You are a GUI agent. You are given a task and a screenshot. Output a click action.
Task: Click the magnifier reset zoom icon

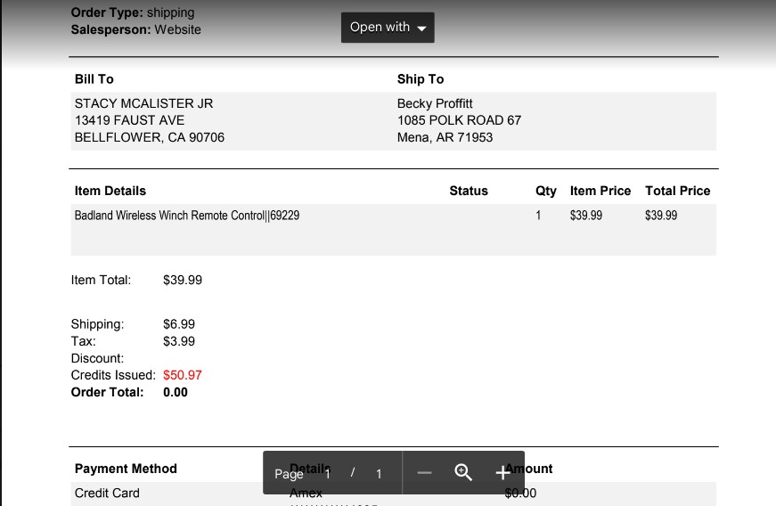coord(463,472)
